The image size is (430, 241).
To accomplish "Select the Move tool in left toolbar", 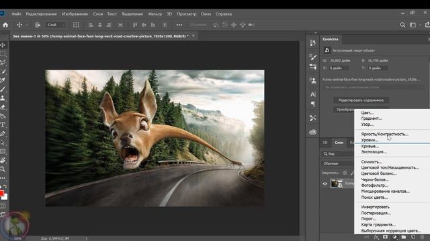I will pos(3,45).
